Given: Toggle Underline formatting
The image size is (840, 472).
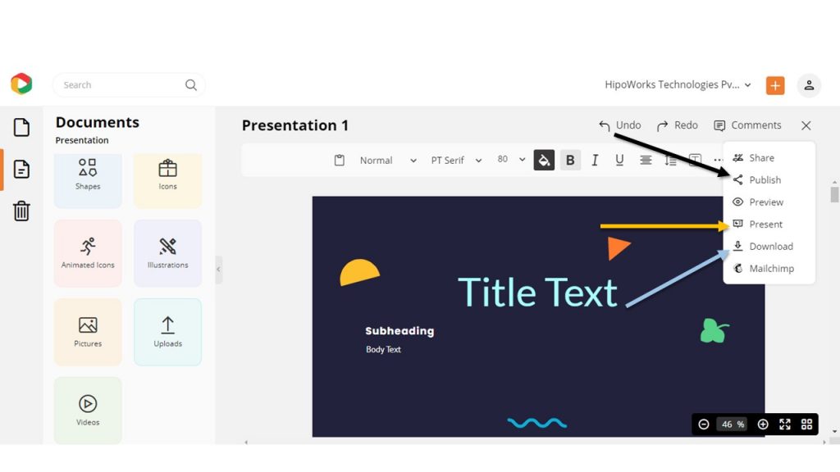Looking at the screenshot, I should point(619,160).
